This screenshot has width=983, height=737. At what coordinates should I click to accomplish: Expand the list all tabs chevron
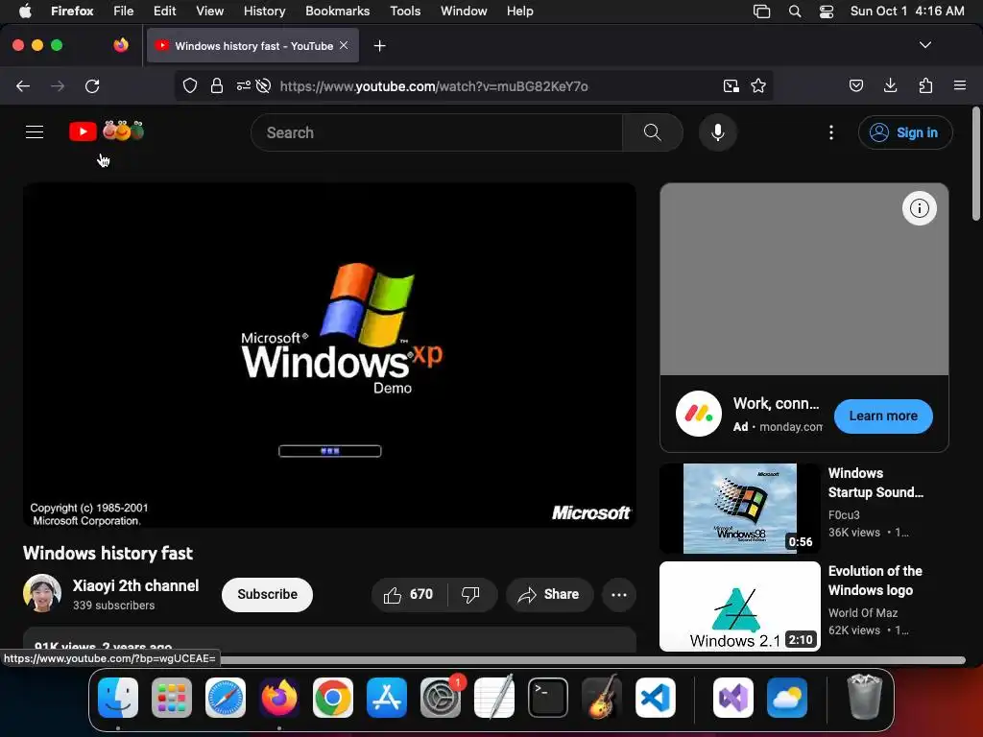[x=924, y=45]
